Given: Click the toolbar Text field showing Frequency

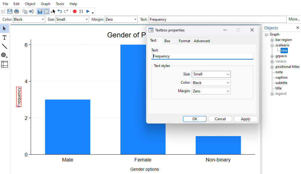Looking at the screenshot, I should click(x=218, y=19).
